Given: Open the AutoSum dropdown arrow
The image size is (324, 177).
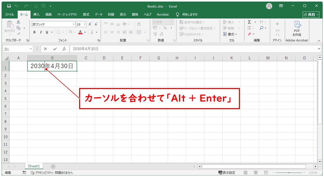Looking at the screenshot, I should point(255,22).
